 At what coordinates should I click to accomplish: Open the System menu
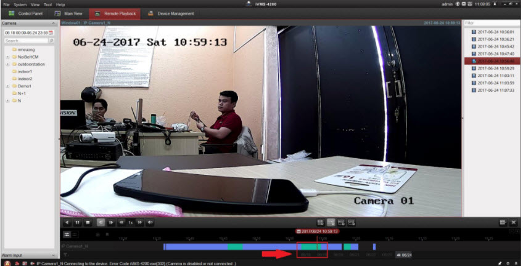(20, 4)
